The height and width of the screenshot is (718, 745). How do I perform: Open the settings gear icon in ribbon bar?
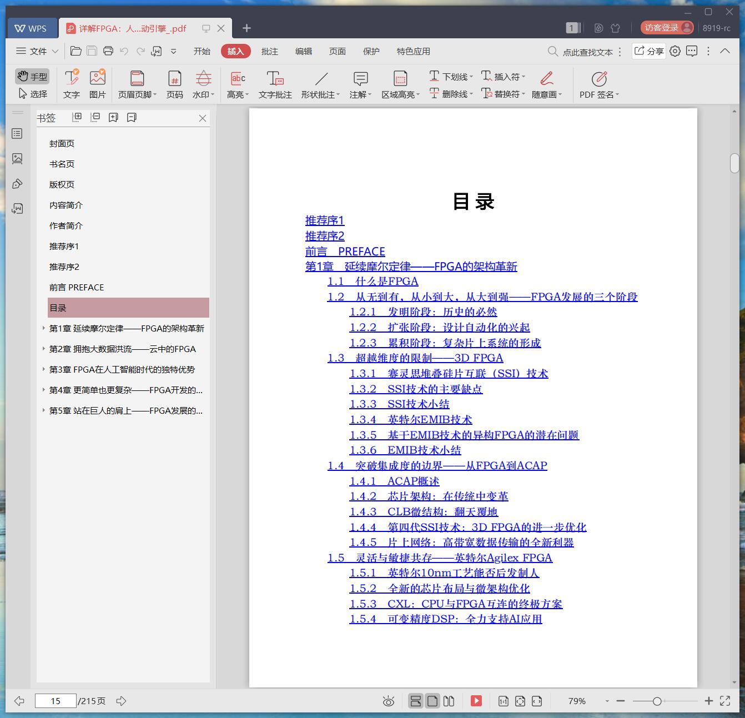tap(675, 51)
